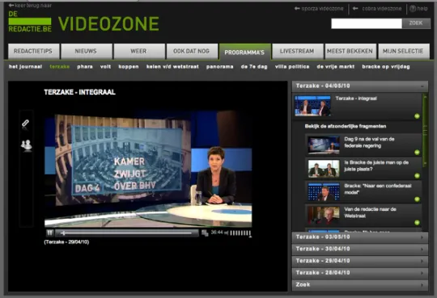Select 'het journaal' programme link
The height and width of the screenshot is (298, 437).
tap(25, 66)
